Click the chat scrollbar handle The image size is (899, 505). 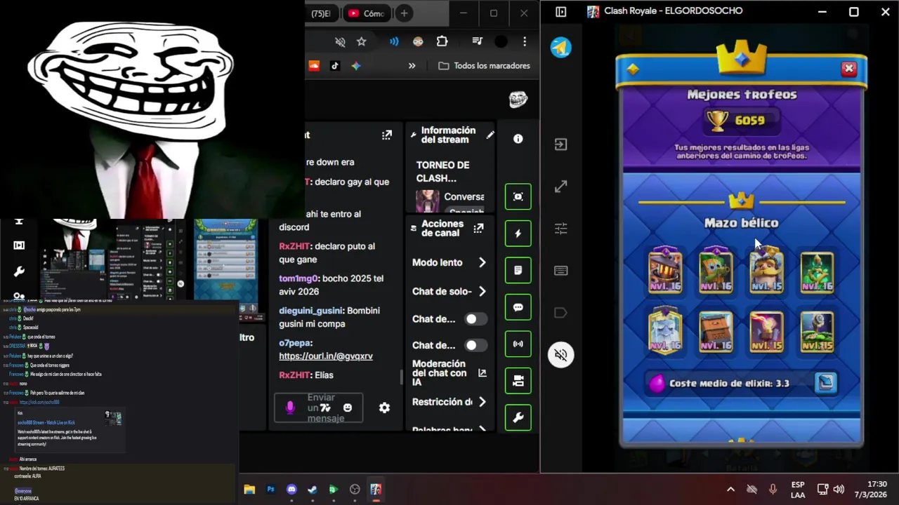402,377
